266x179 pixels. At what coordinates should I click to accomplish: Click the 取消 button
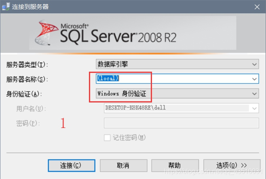click(124, 165)
